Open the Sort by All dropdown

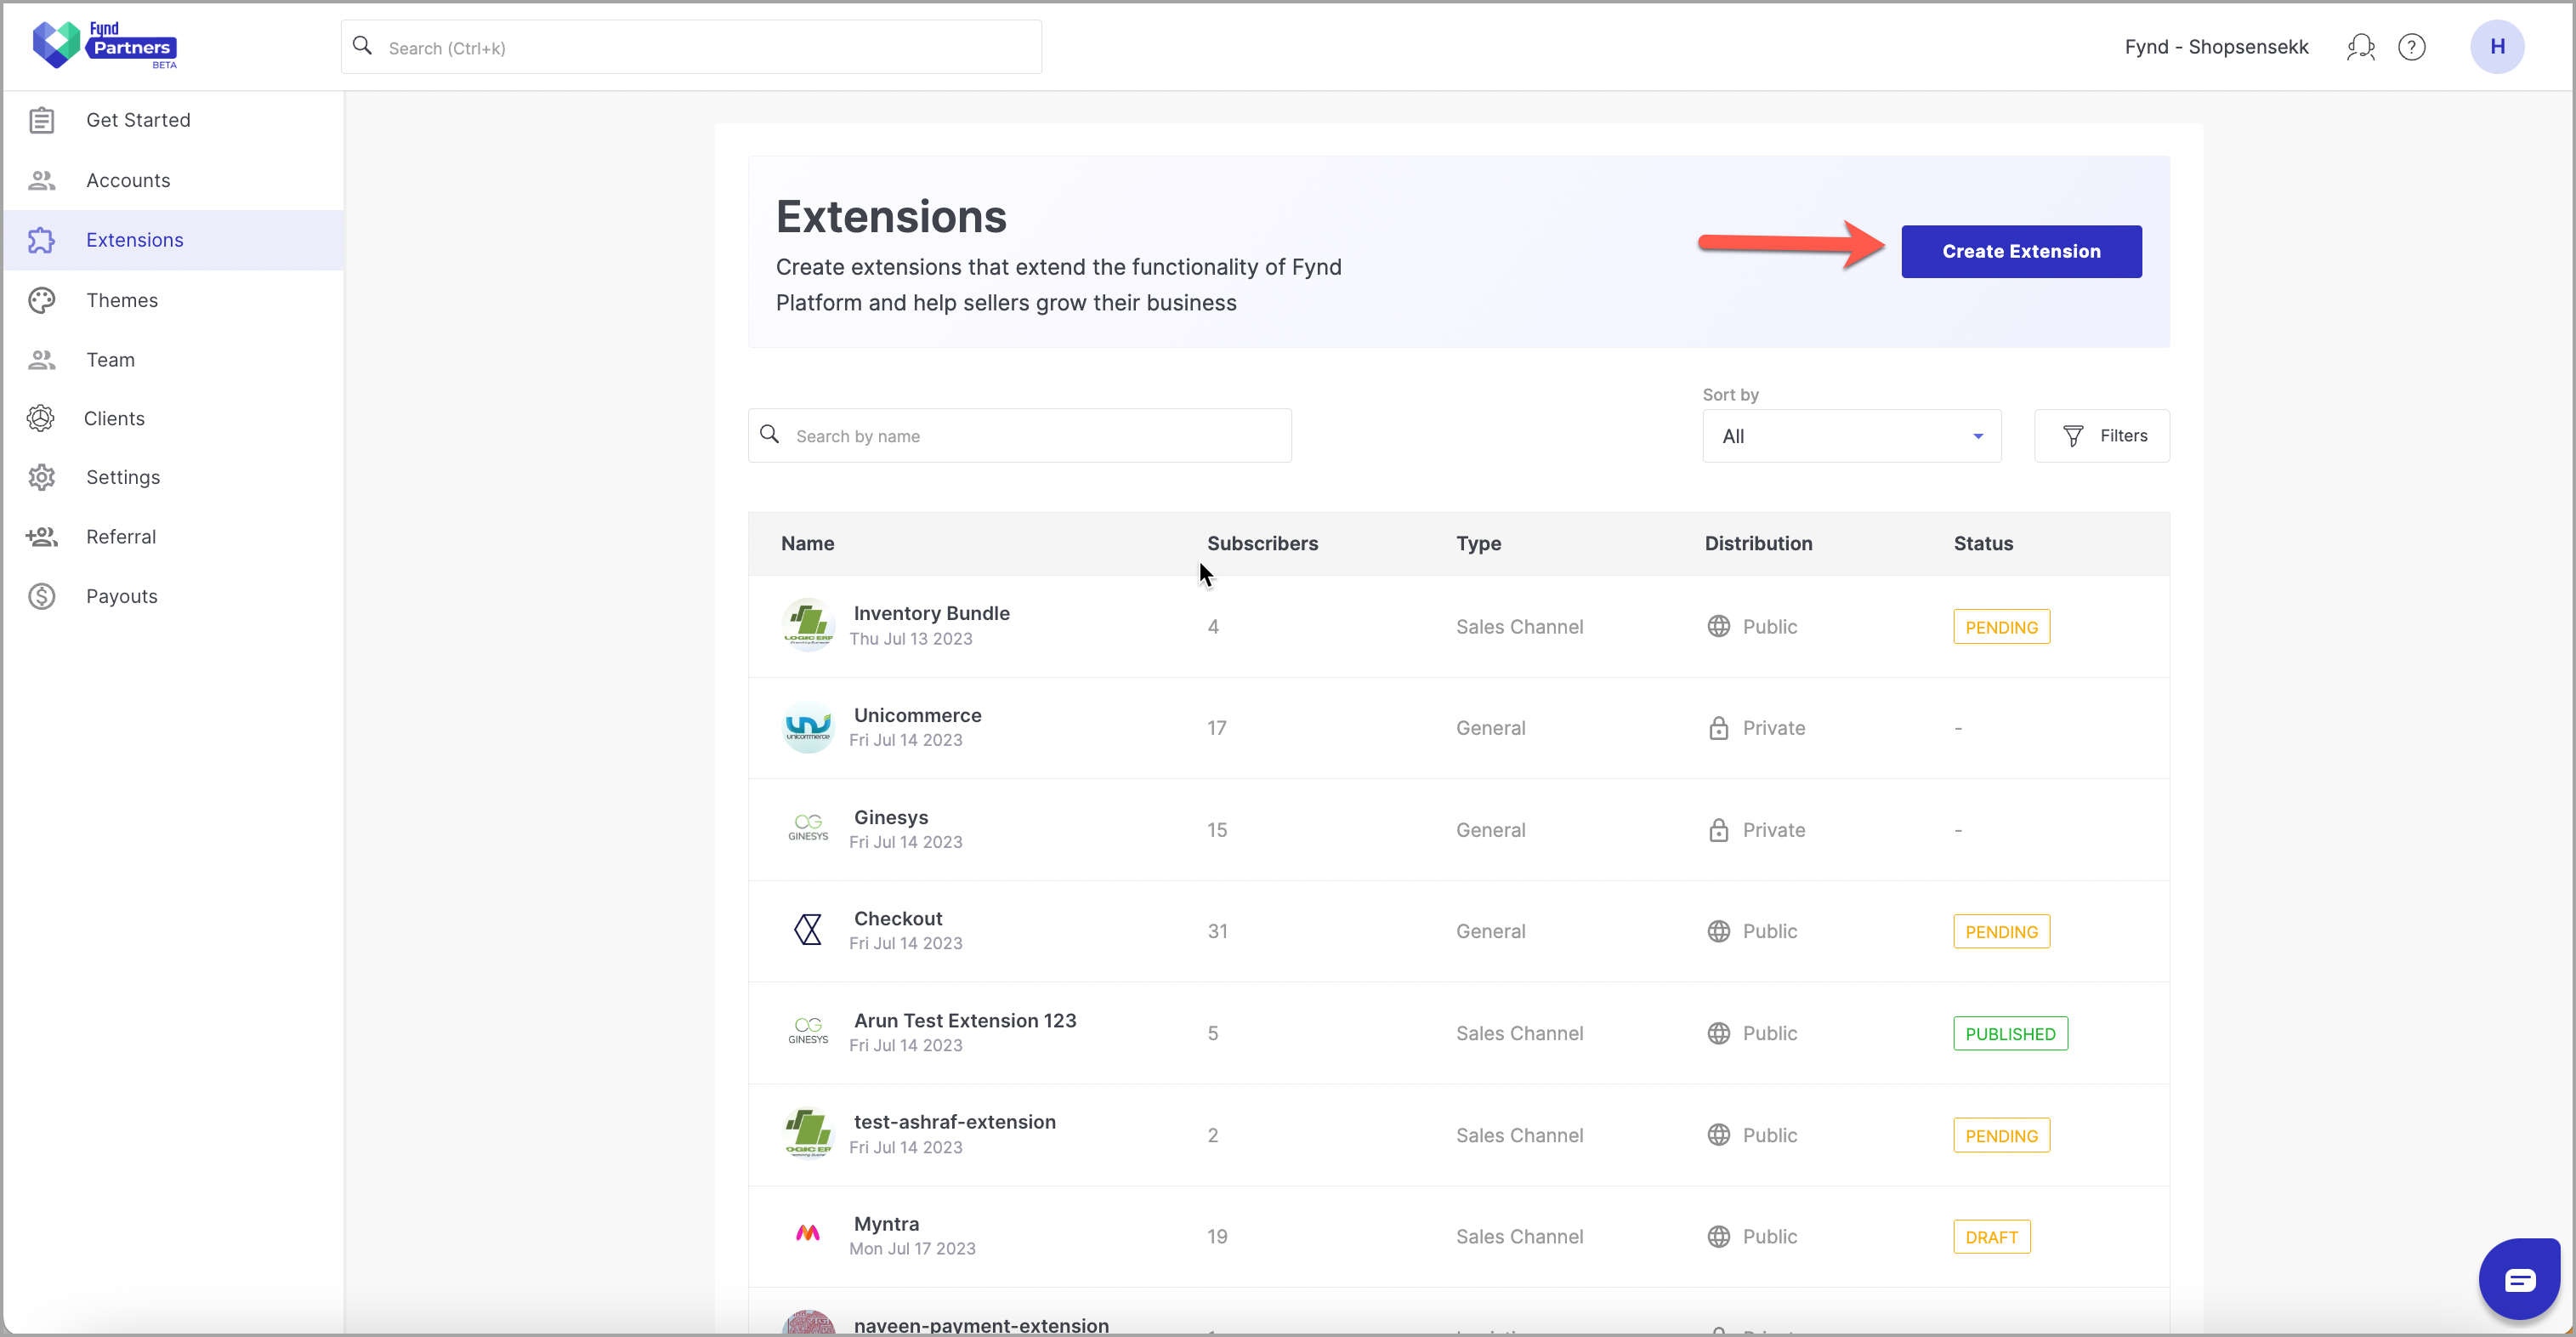[x=1852, y=436]
